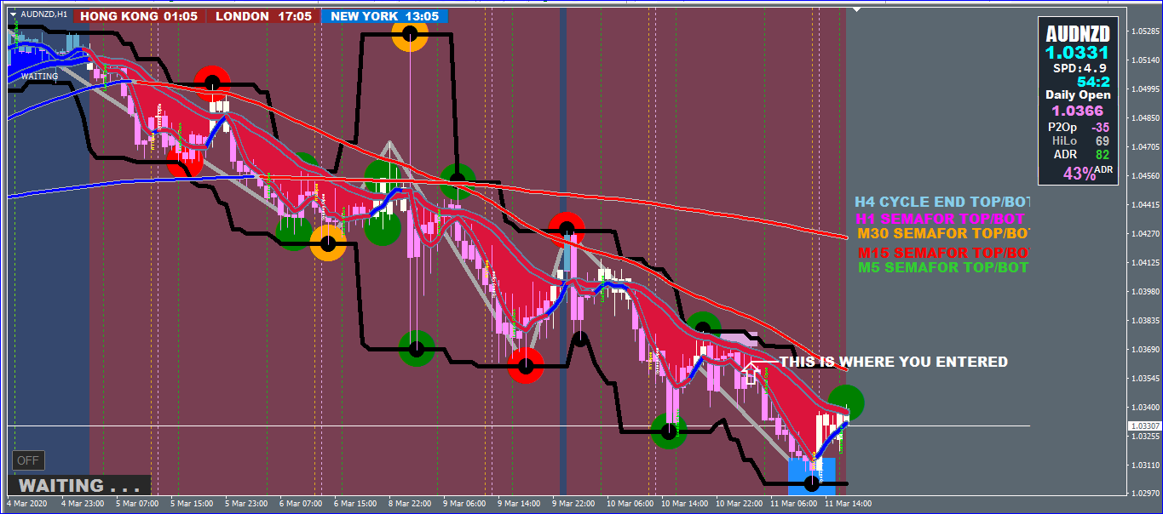Click the M15 SEMAFOR TOP/BOT red legend label

(x=943, y=253)
